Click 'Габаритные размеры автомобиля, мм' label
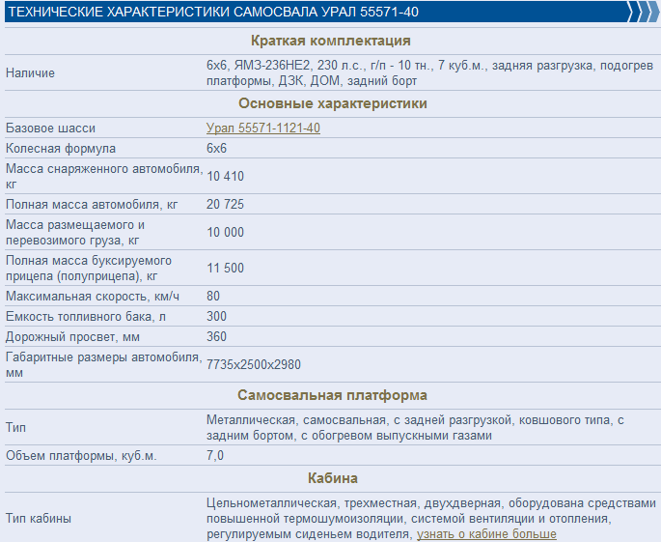661x542 pixels. coord(104,364)
